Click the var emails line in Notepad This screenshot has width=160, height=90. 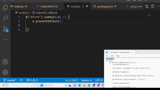(131, 68)
